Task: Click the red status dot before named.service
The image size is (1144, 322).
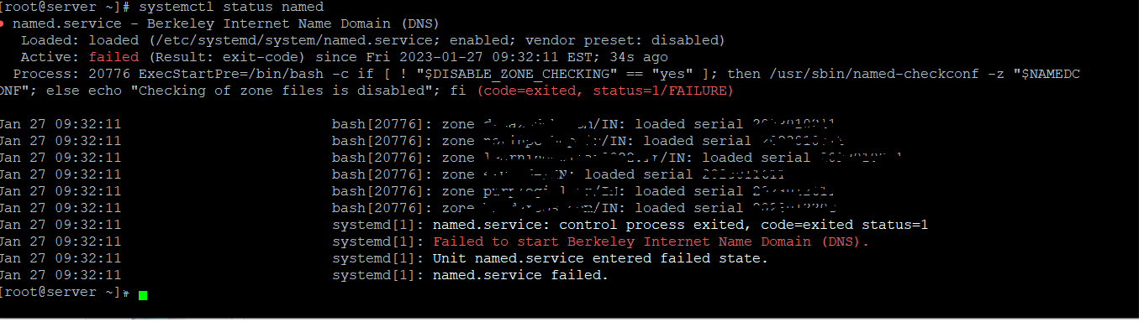Action: [x=3, y=23]
